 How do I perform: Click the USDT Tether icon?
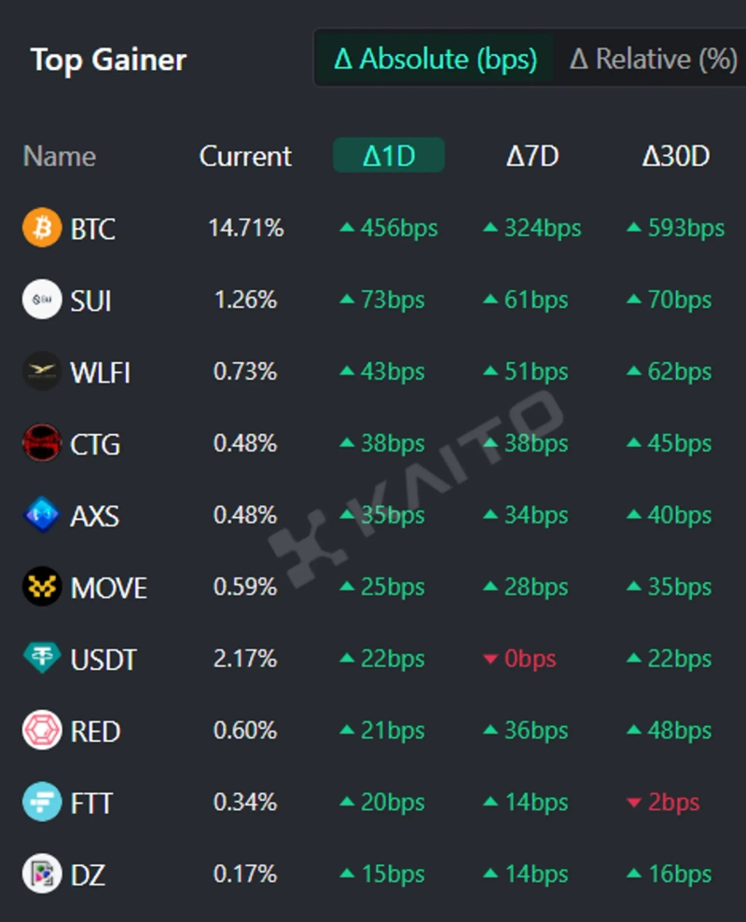pyautogui.click(x=42, y=659)
